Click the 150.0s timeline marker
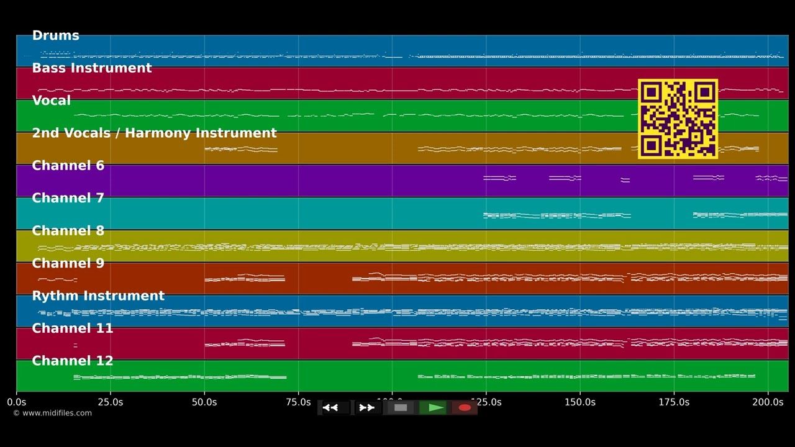 (580, 402)
